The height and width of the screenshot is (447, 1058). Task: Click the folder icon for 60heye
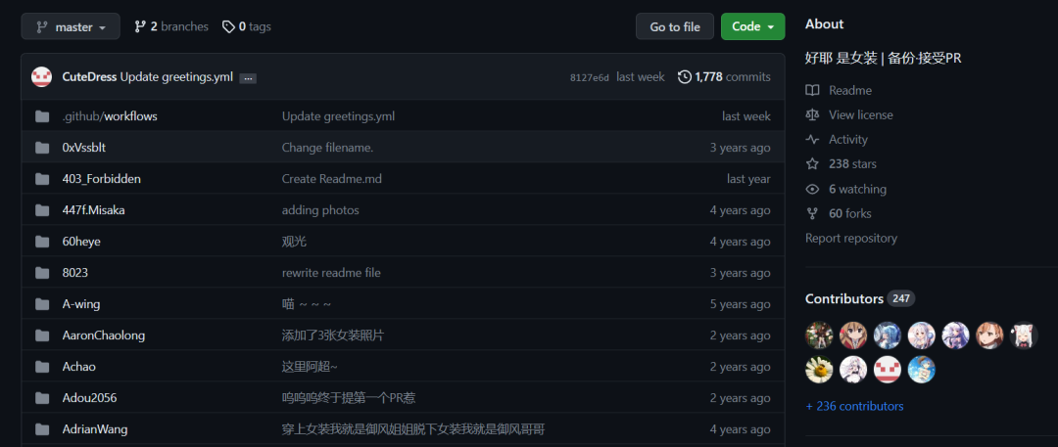pos(42,242)
